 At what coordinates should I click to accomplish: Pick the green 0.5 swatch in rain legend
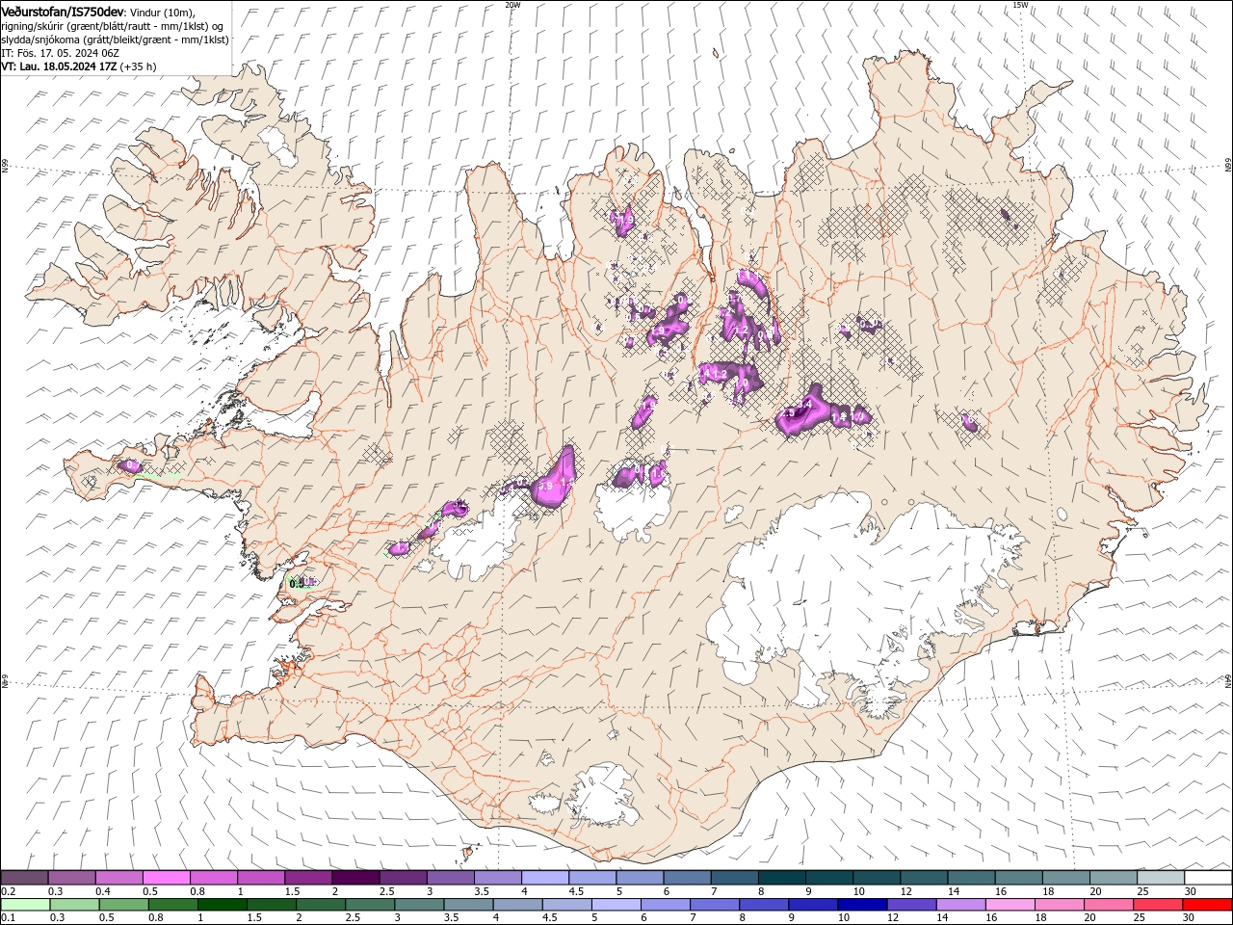123,905
